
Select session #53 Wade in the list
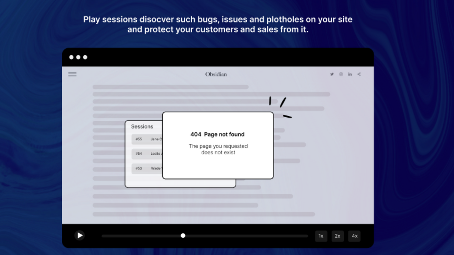[x=147, y=168]
